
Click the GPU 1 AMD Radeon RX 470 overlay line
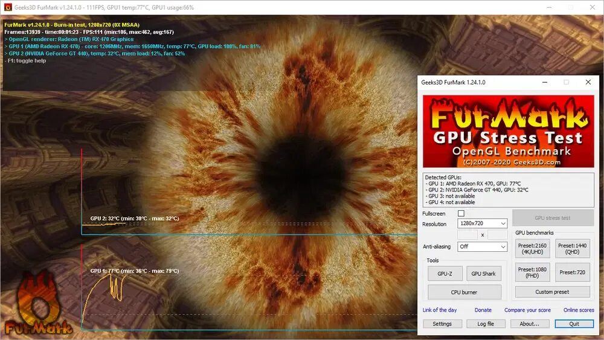pos(132,47)
